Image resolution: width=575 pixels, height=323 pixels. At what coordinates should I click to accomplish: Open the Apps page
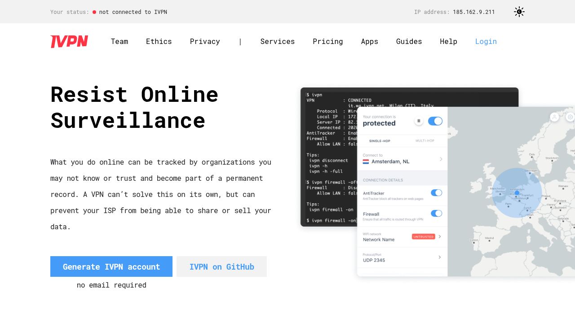coord(370,41)
